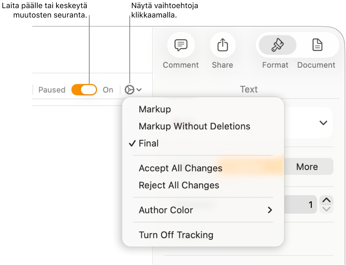Click the Comment speech bubble icon
Image resolution: width=346 pixels, height=265 pixels.
click(181, 45)
